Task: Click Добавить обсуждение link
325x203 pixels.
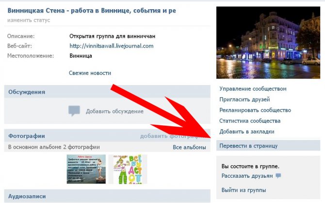Action: (114, 112)
